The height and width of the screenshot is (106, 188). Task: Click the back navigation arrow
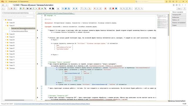(3, 5)
